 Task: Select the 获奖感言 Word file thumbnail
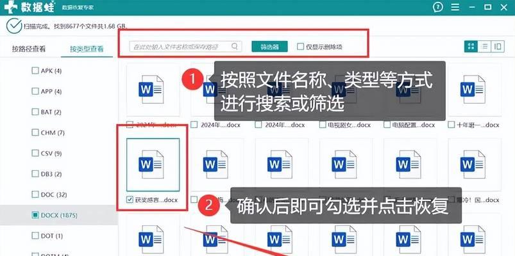click(x=153, y=164)
